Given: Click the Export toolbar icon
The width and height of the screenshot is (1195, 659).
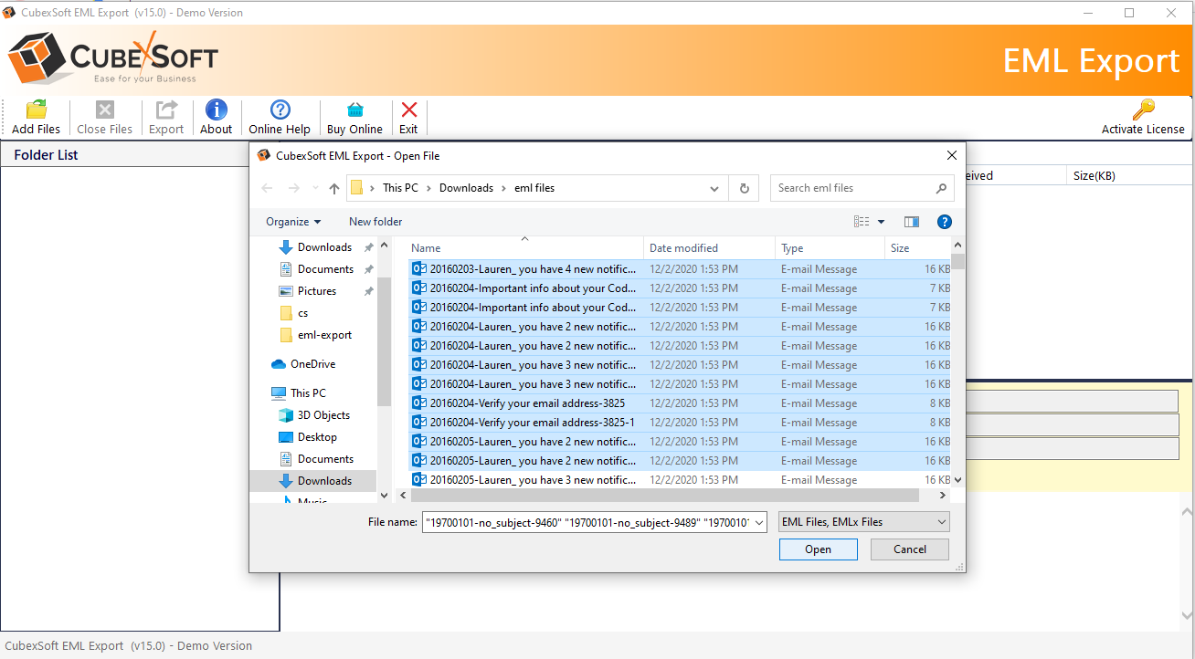Looking at the screenshot, I should click(x=166, y=110).
